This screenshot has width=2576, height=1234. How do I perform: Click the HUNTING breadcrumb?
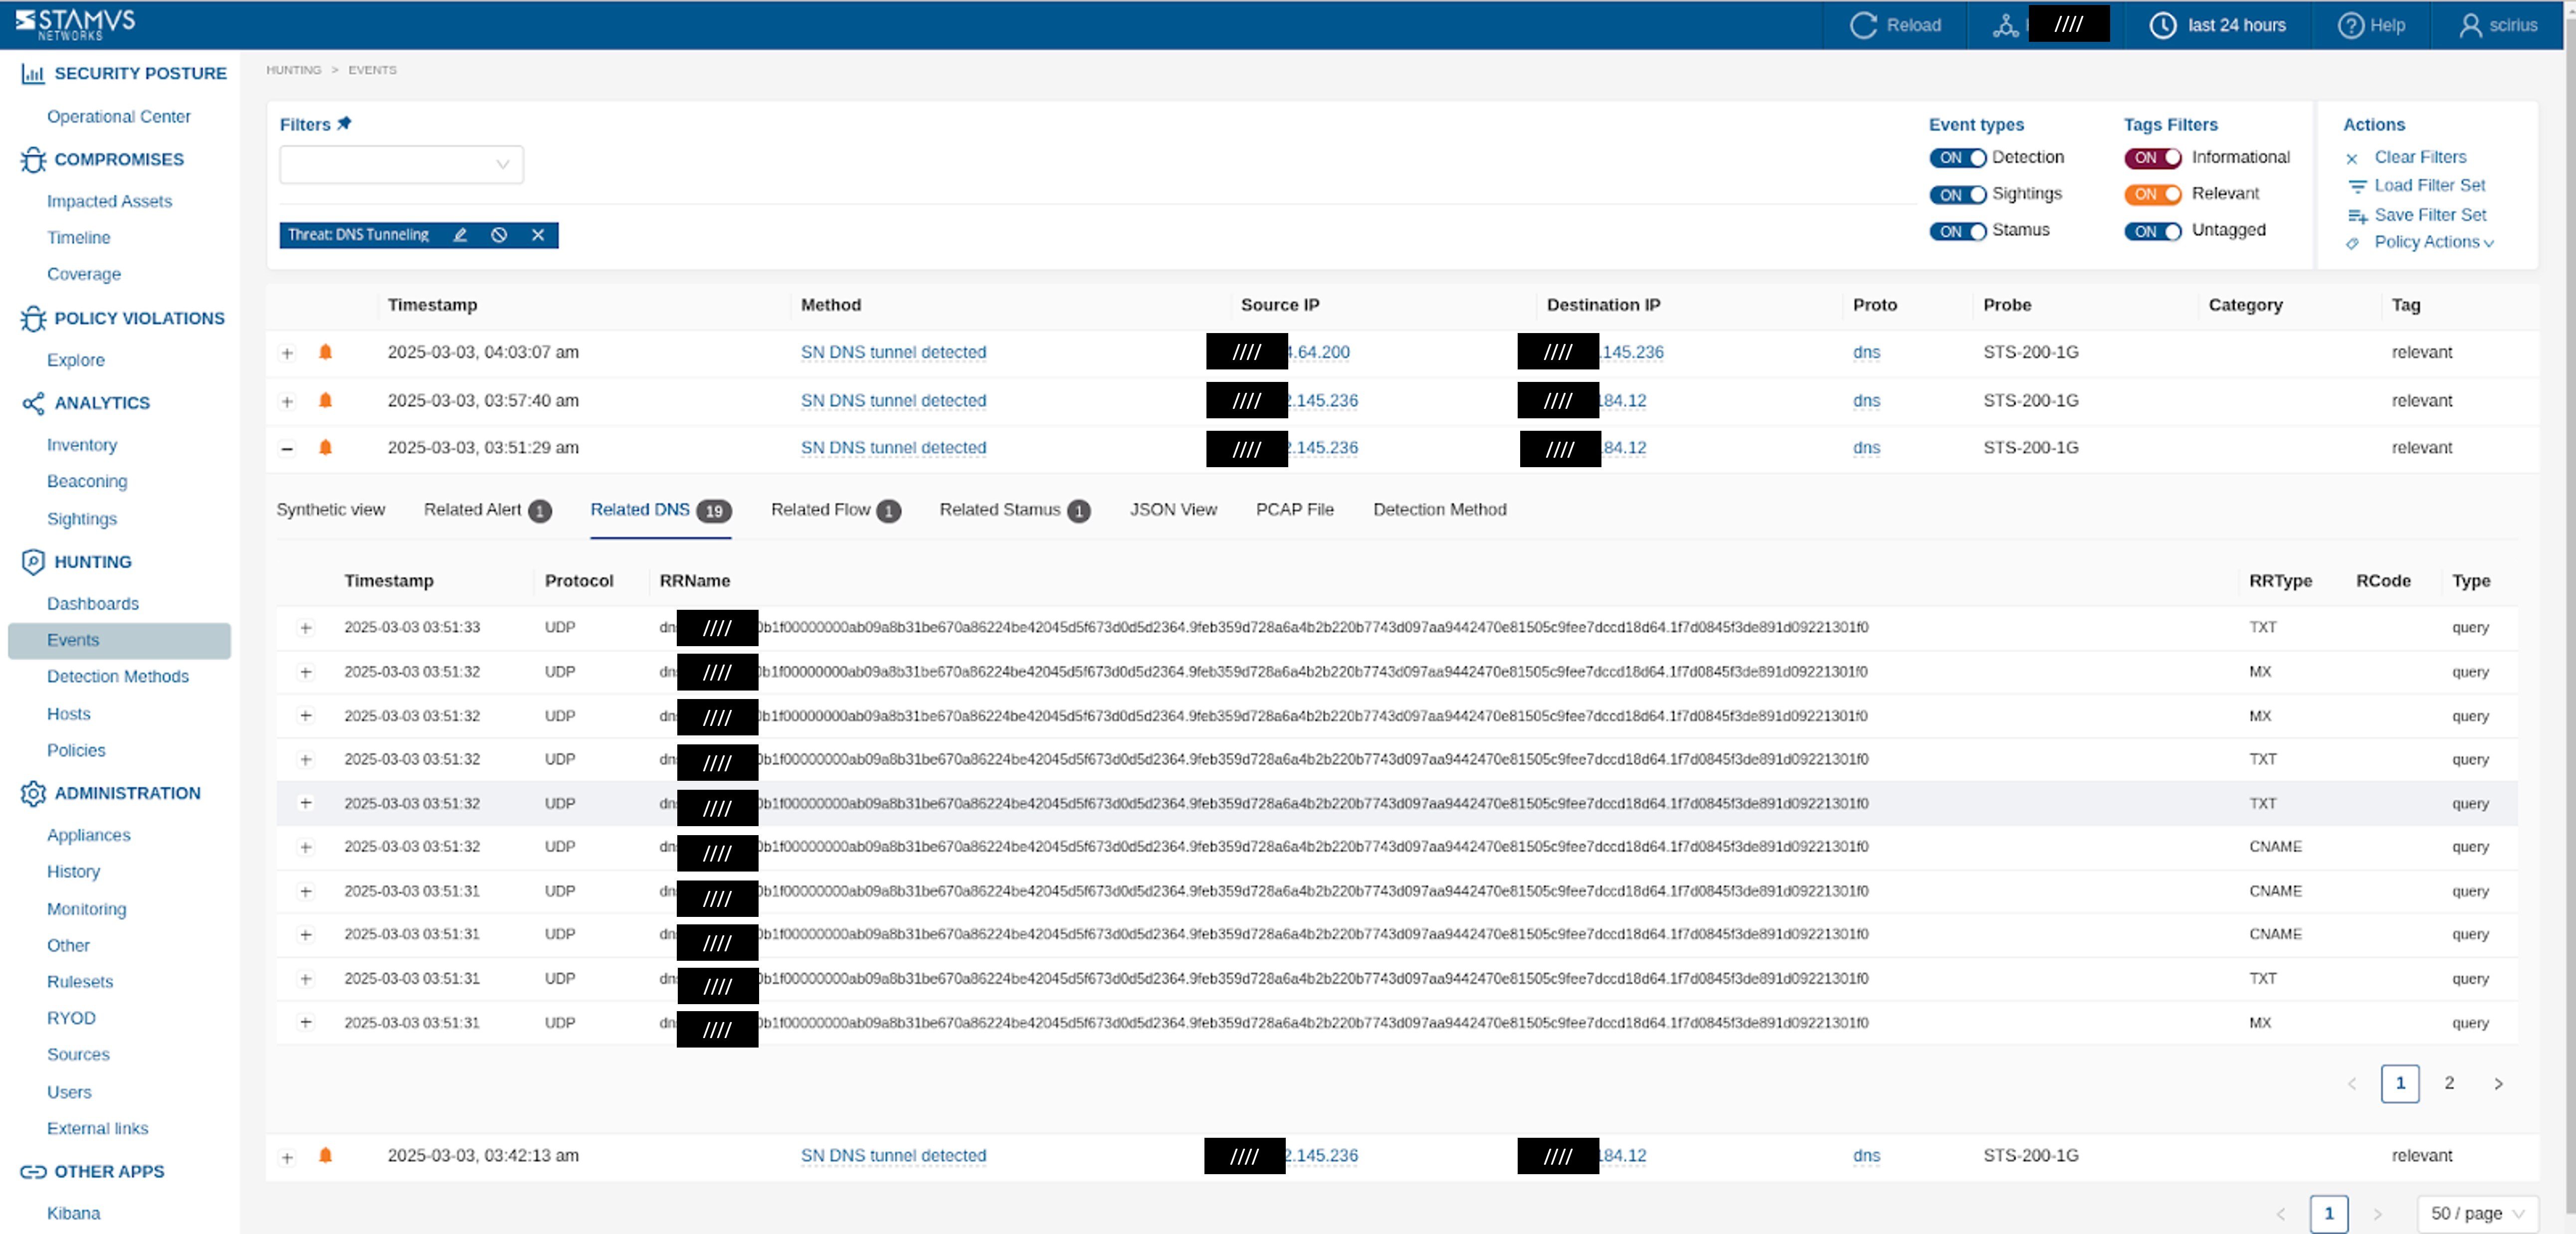tap(293, 70)
